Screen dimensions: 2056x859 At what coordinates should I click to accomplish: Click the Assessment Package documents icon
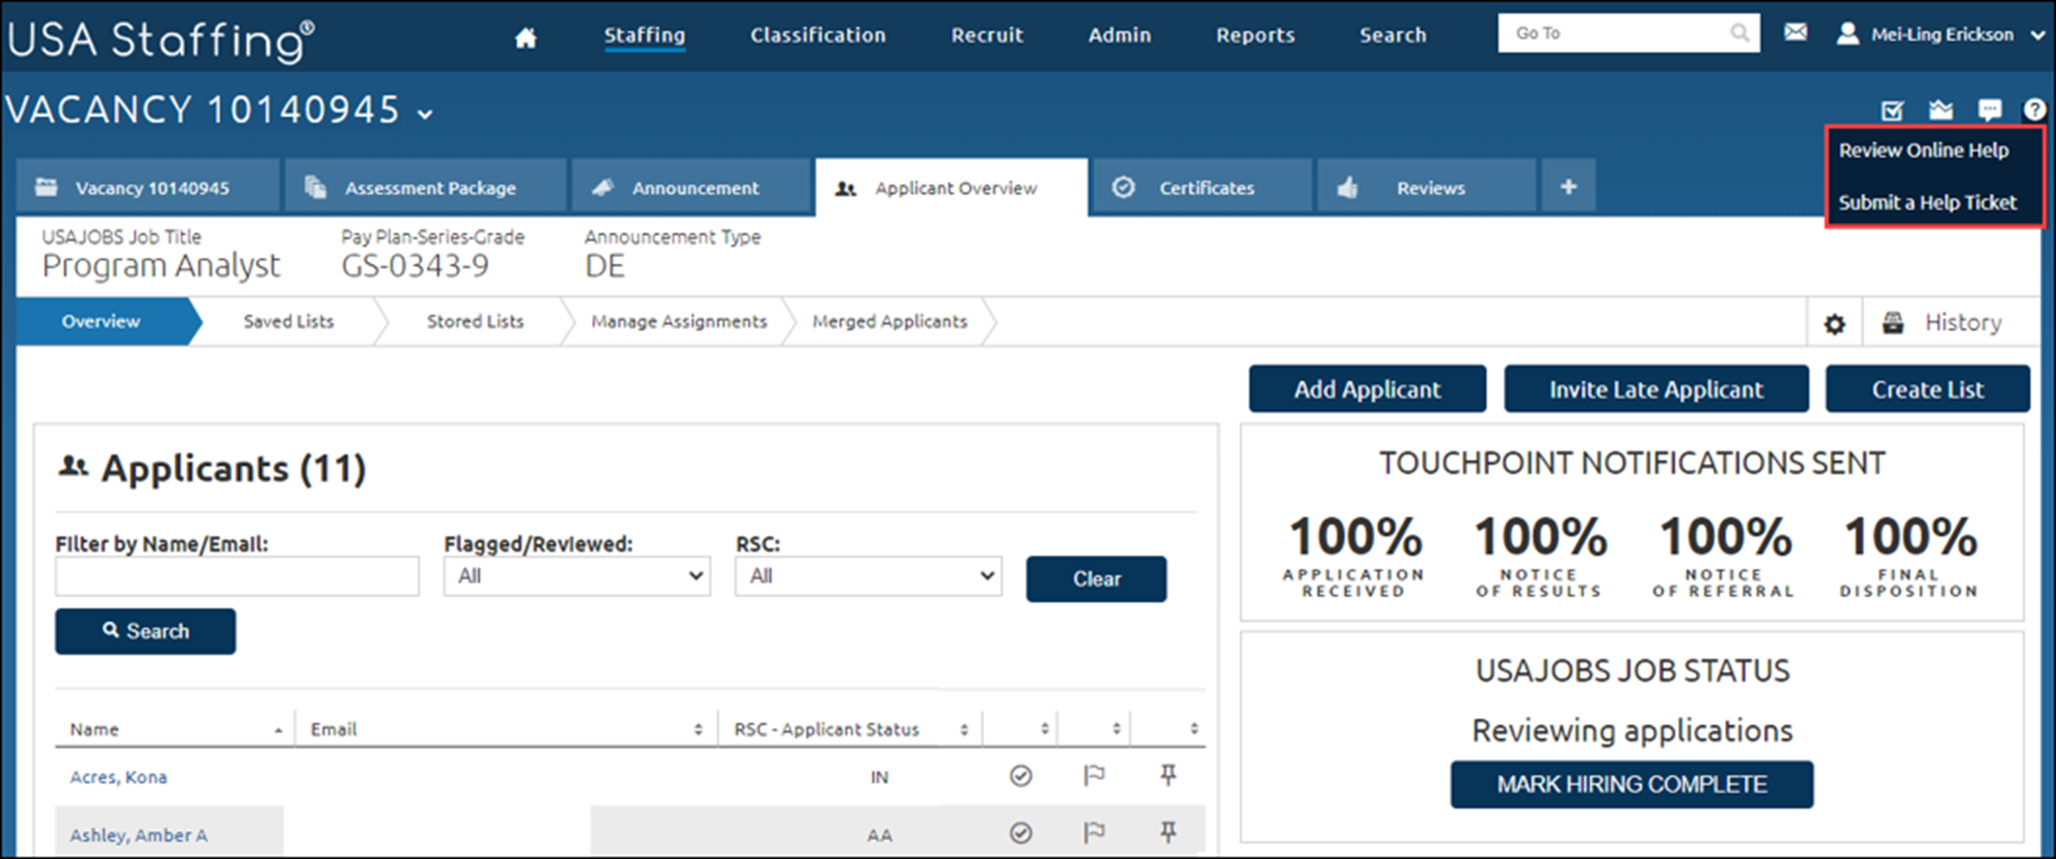pyautogui.click(x=315, y=187)
